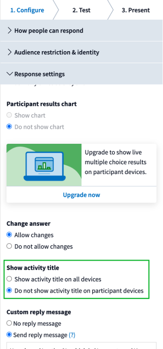Expand How people can respond section

81,30
